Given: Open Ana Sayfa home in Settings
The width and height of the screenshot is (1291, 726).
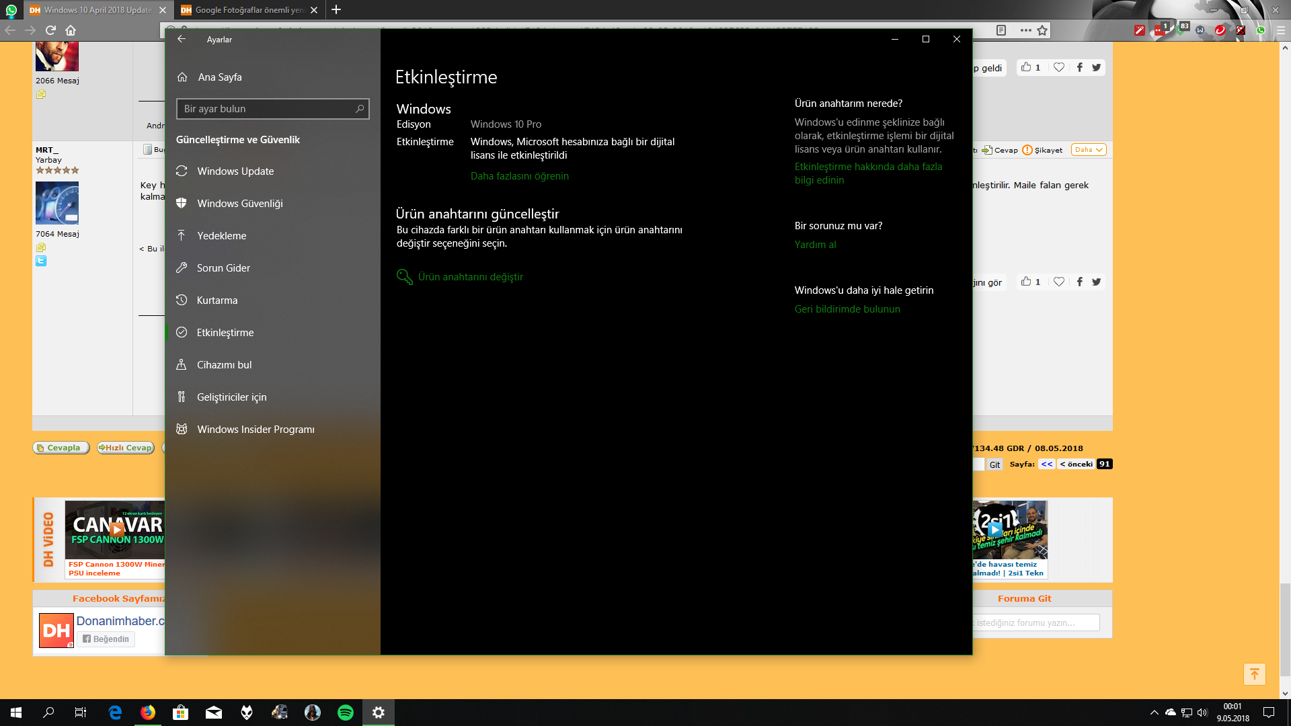Looking at the screenshot, I should point(209,77).
